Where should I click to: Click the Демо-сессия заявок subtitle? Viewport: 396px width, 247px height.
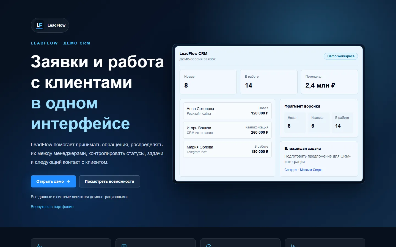coord(197,59)
